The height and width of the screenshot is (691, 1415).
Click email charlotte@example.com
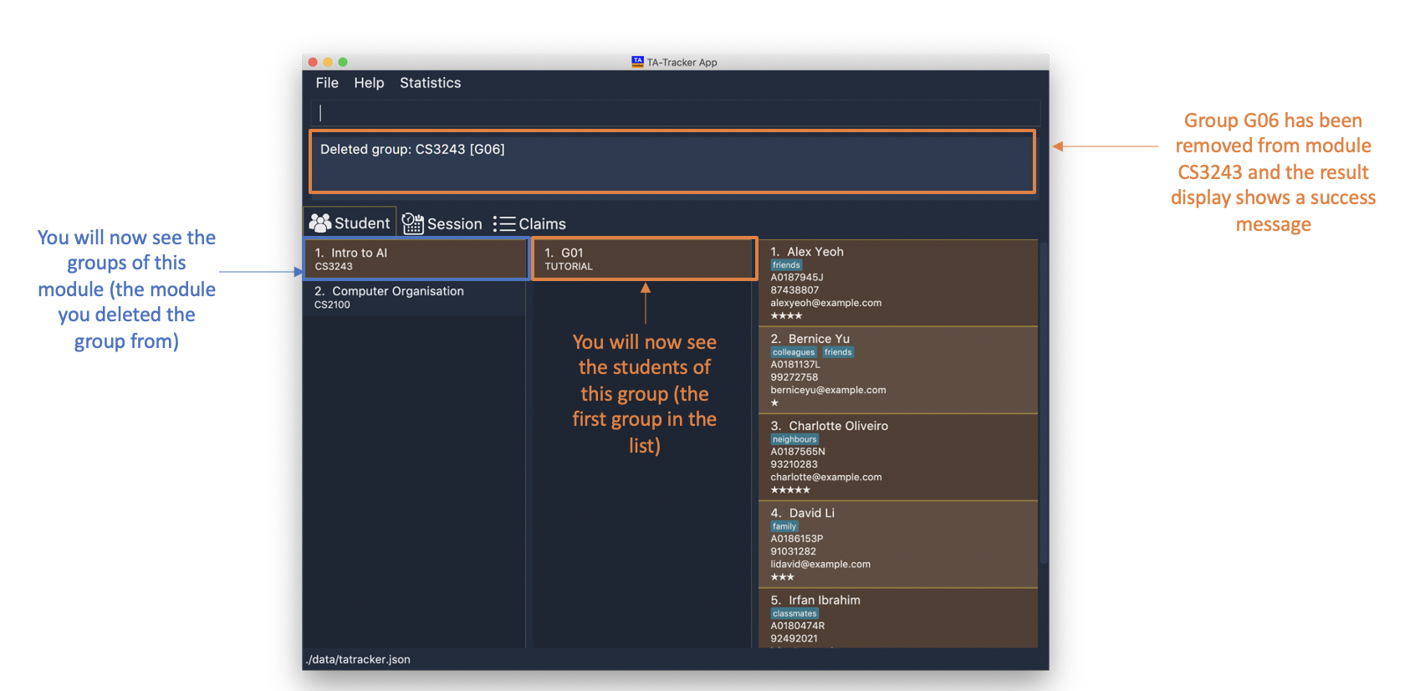coord(826,477)
